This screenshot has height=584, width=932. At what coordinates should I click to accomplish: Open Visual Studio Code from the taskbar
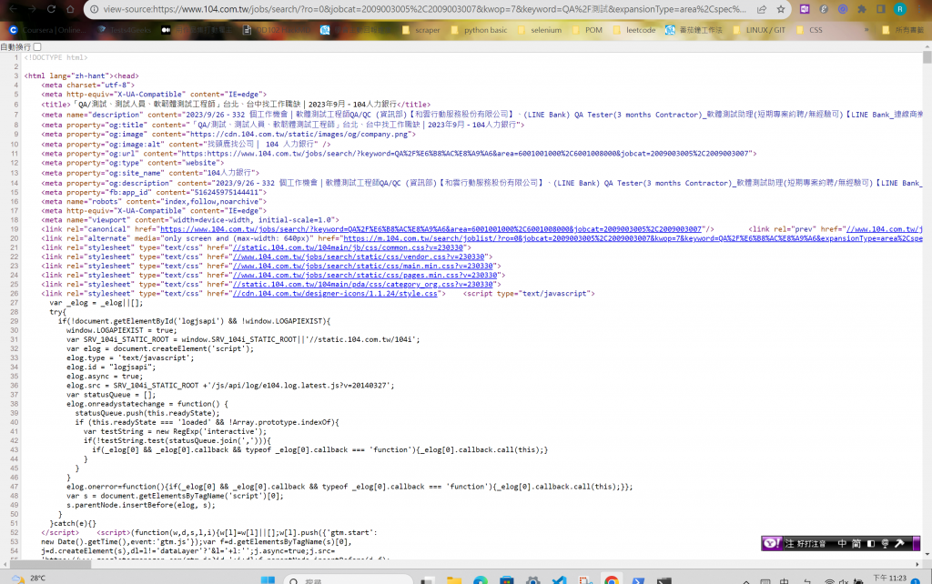pos(560,579)
